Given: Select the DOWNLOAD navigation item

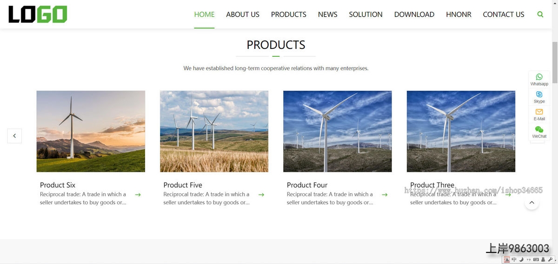Looking at the screenshot, I should [x=414, y=14].
